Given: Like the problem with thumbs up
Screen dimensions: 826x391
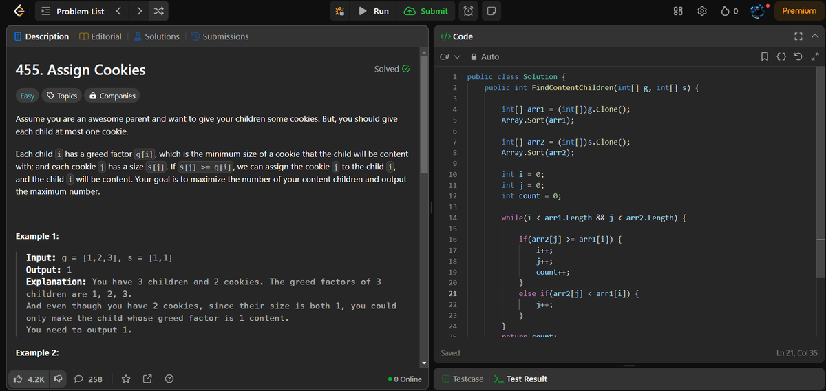Looking at the screenshot, I should pyautogui.click(x=30, y=379).
